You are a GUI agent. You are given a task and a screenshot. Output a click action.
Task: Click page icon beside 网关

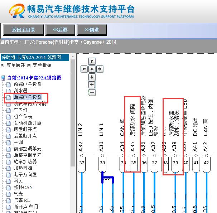coord(9,181)
